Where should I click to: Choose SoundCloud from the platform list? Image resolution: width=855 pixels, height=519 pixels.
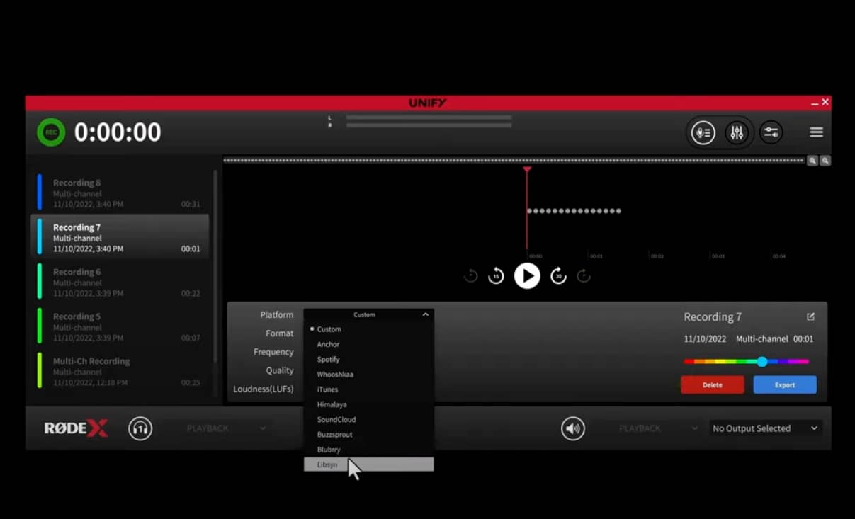[x=368, y=420]
